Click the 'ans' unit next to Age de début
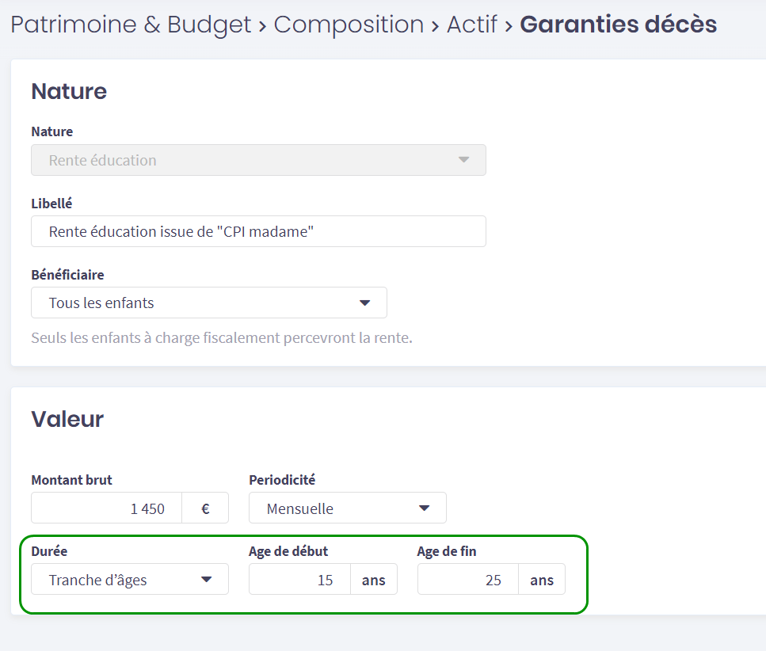This screenshot has width=766, height=651. (x=373, y=580)
